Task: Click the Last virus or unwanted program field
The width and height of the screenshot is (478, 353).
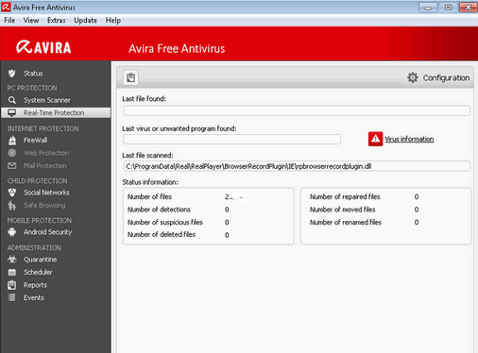Action: 231,139
